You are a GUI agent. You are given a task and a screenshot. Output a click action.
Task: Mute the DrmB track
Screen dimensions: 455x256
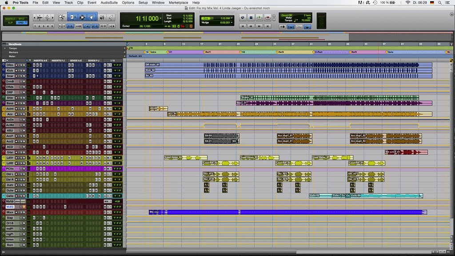click(x=24, y=82)
